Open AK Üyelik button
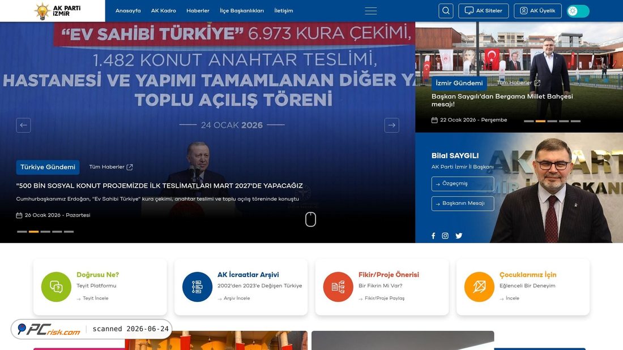Image resolution: width=623 pixels, height=350 pixels. 537,11
